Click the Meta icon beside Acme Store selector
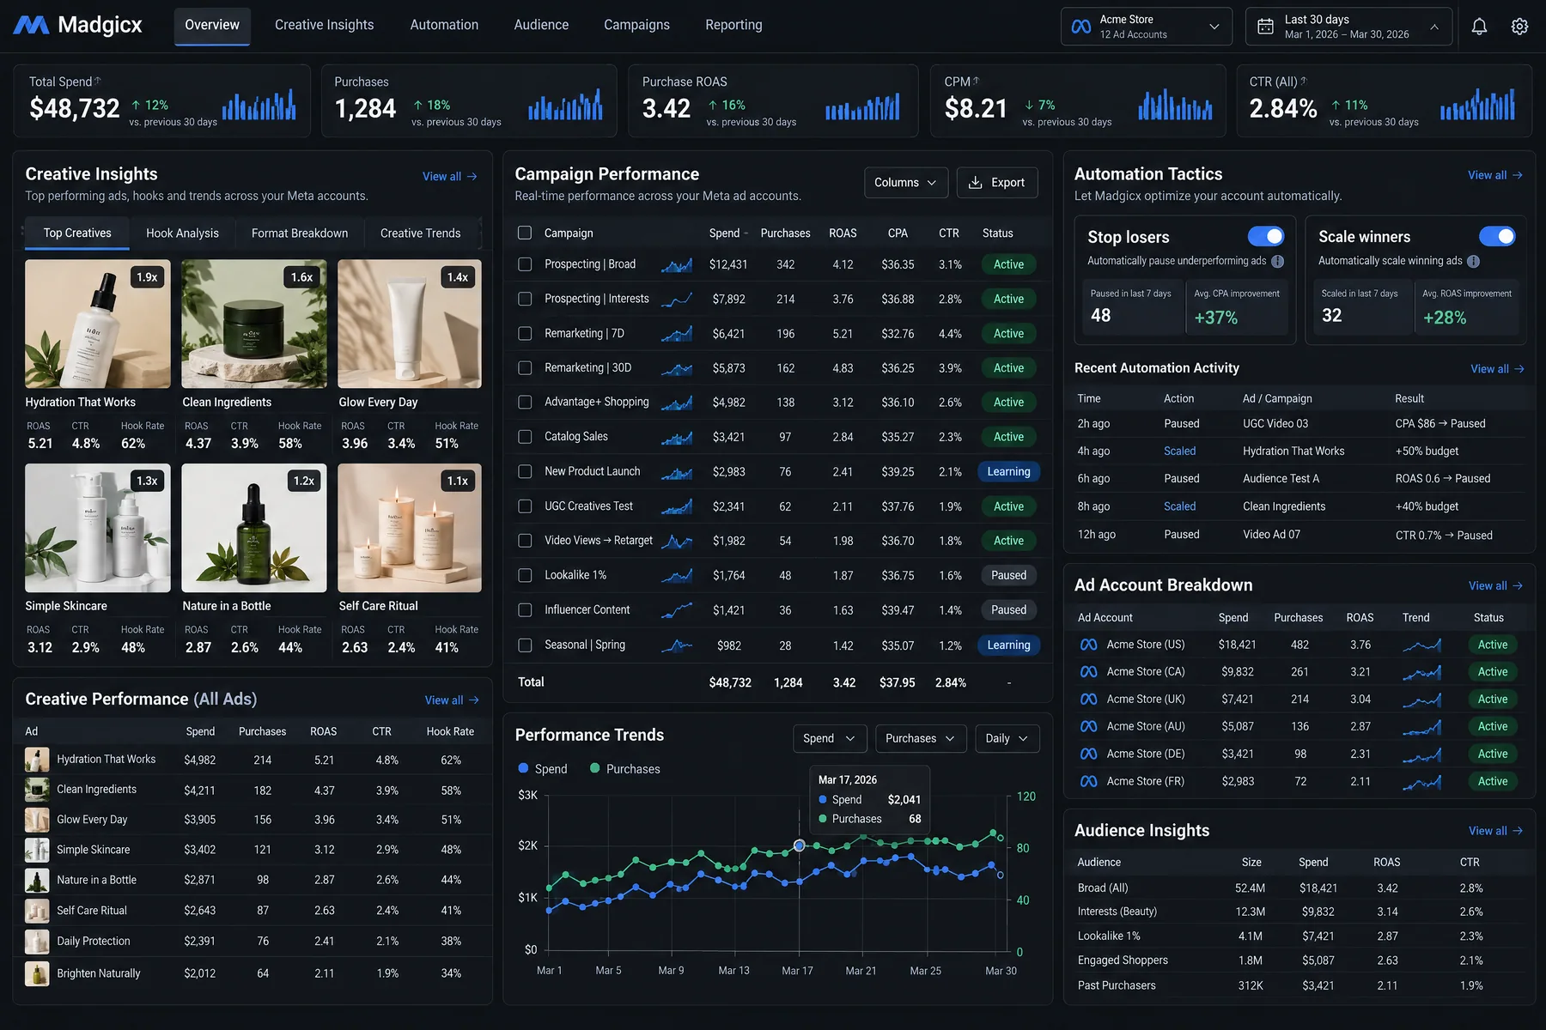1546x1030 pixels. pyautogui.click(x=1081, y=27)
